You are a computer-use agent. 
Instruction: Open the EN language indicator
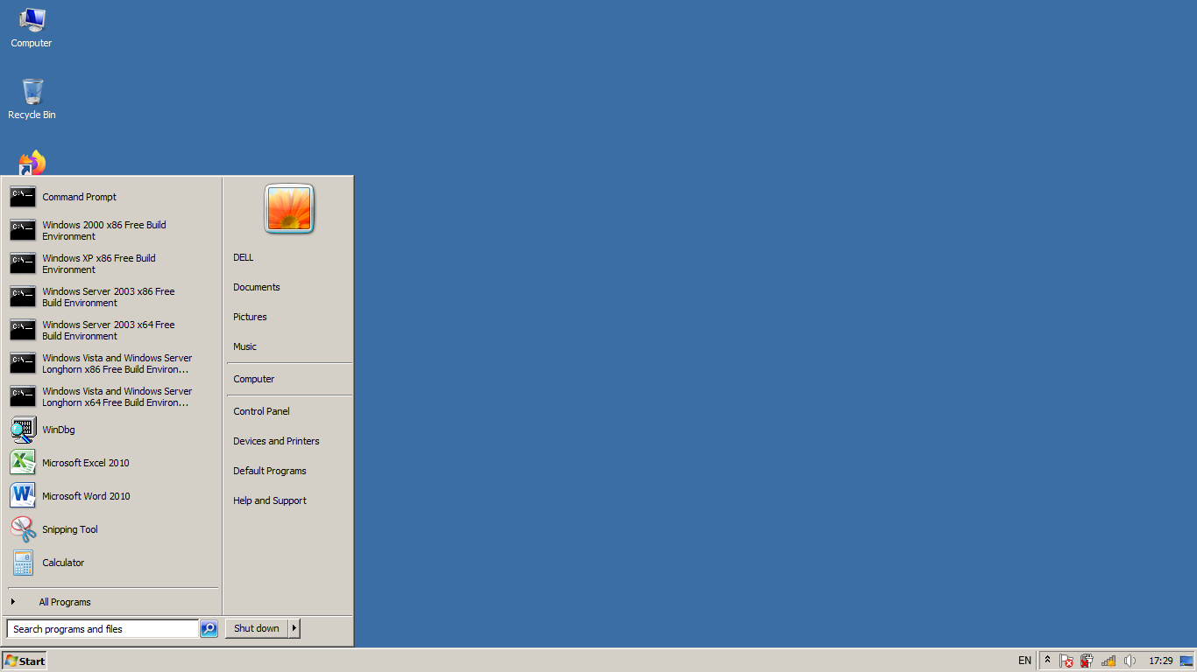pos(1024,661)
